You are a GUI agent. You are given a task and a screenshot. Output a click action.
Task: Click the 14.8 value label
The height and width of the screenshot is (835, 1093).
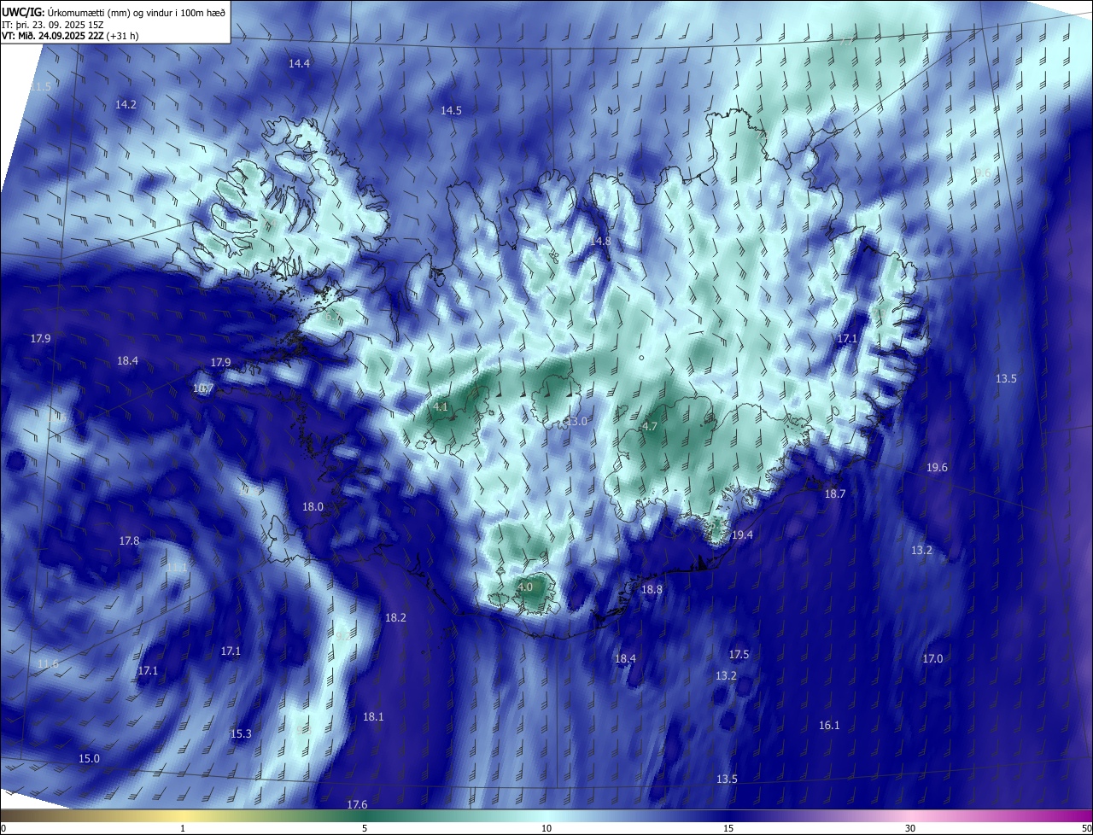[x=600, y=242]
